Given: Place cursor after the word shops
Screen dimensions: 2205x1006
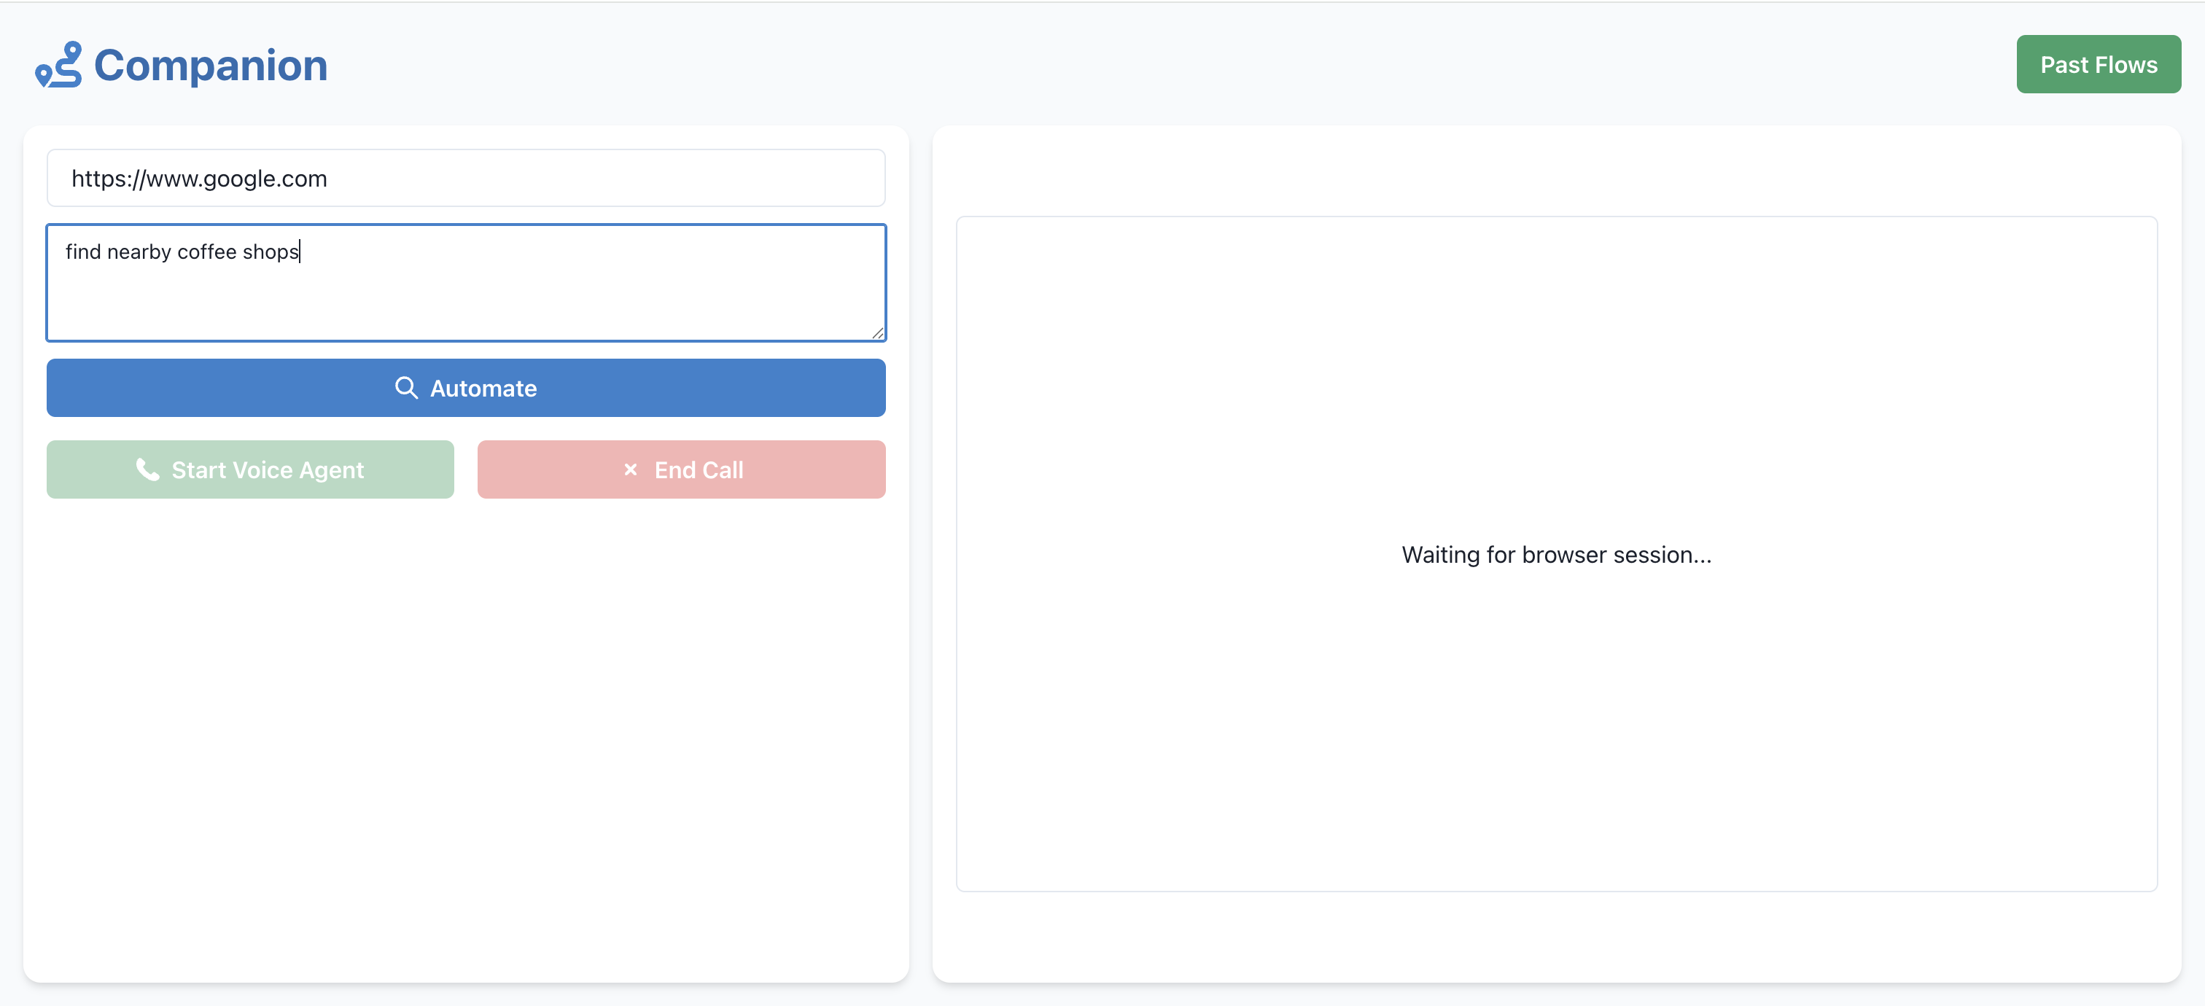Looking at the screenshot, I should tap(300, 251).
